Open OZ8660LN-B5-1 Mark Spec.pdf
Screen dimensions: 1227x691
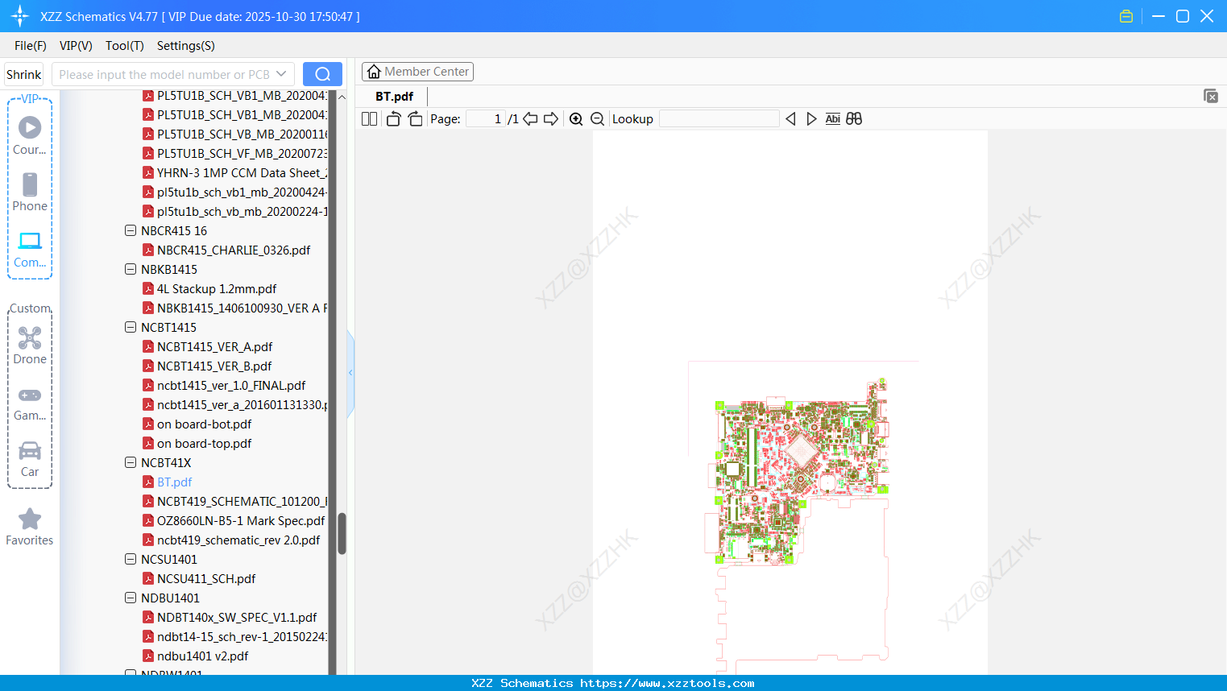point(241,520)
